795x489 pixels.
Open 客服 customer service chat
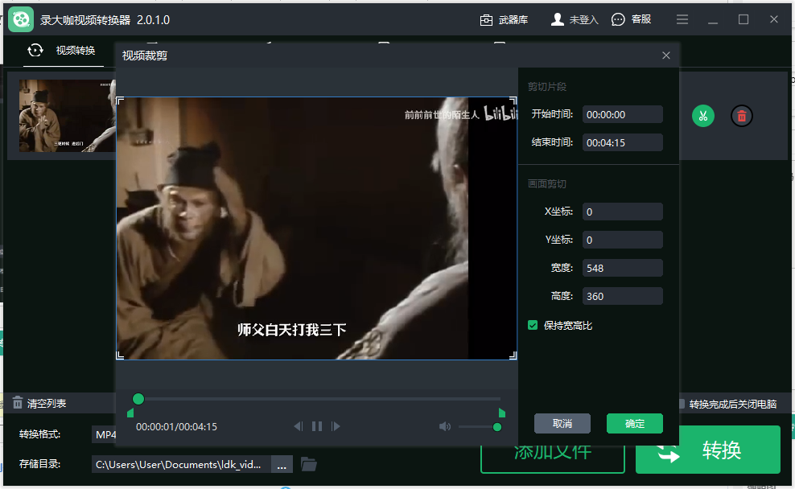pos(631,19)
